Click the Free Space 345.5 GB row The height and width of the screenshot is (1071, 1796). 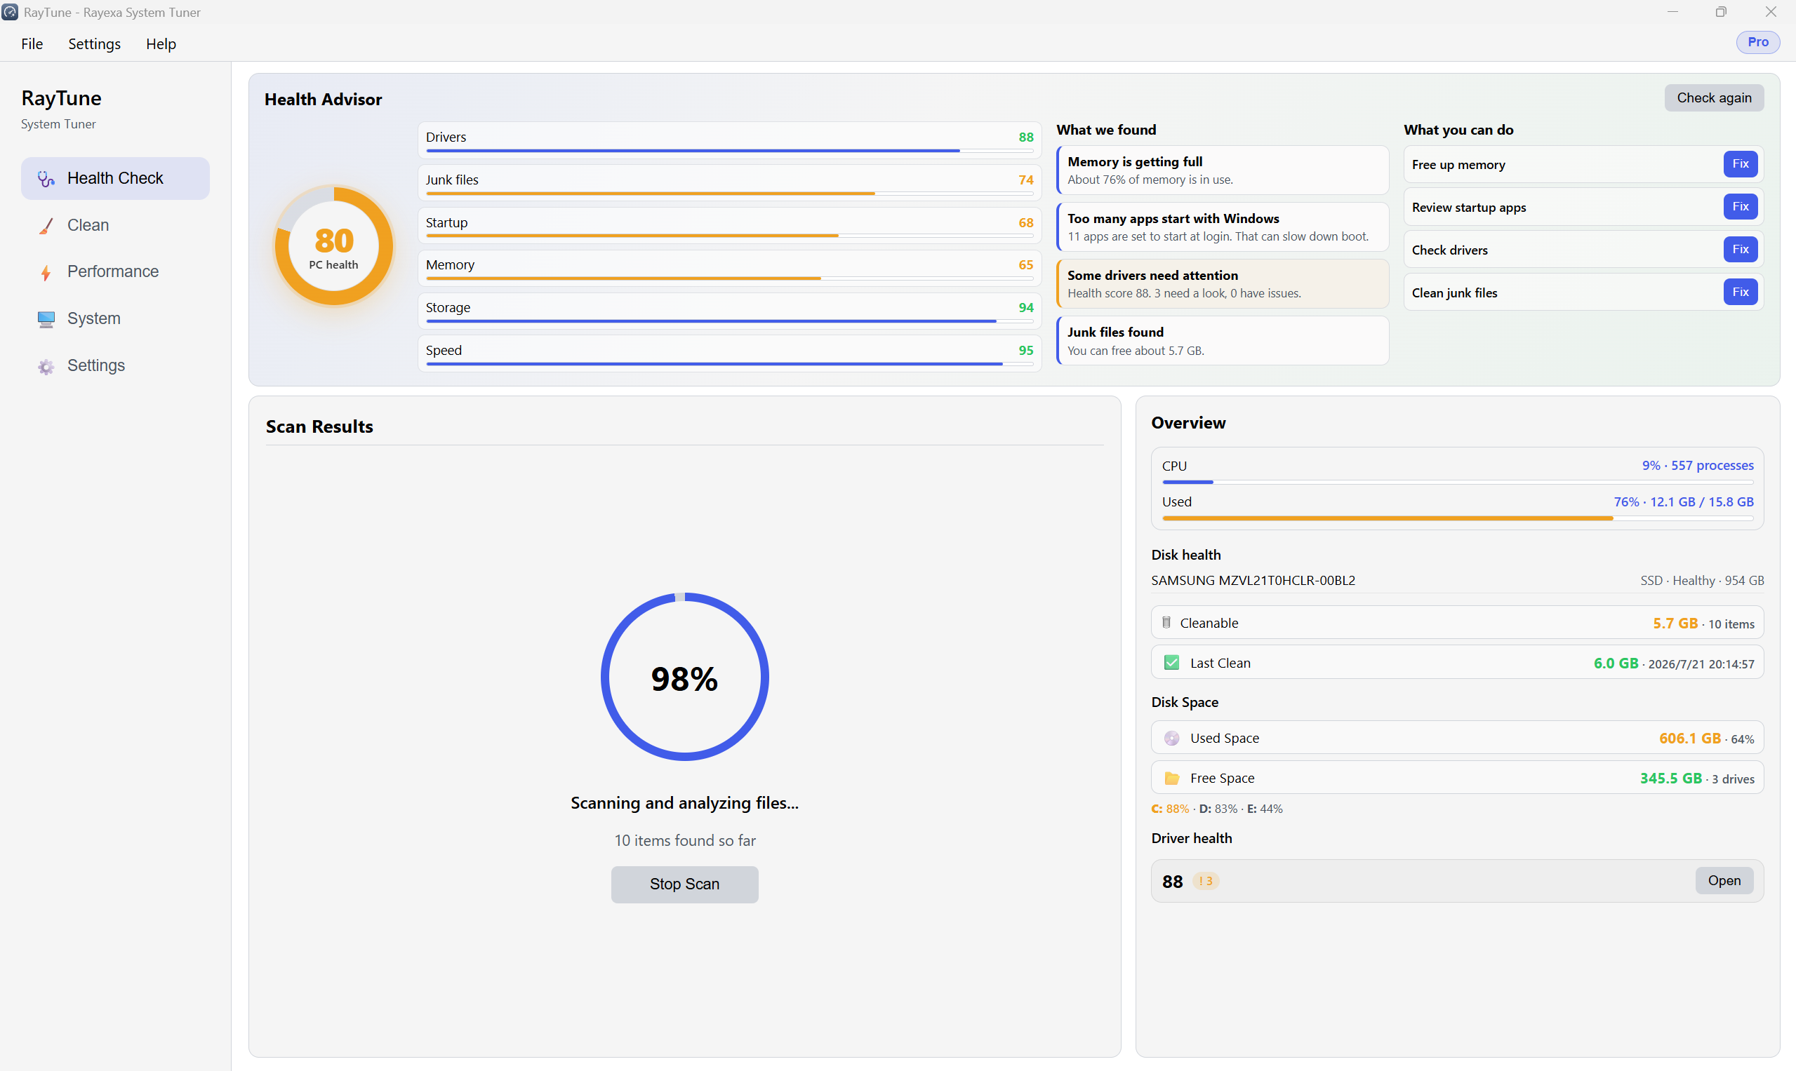click(1457, 777)
